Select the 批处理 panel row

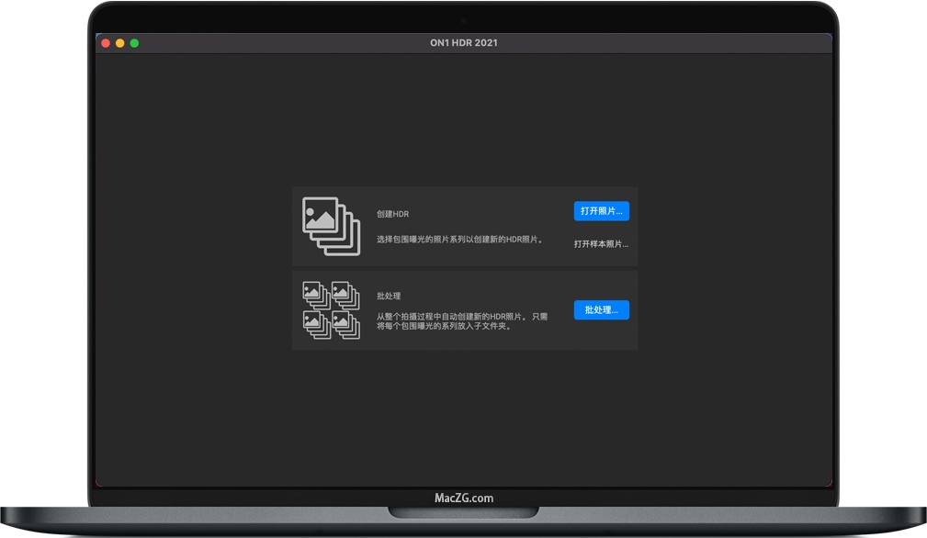464,309
